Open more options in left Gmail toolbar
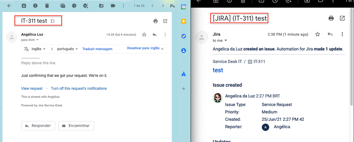This screenshot has width=354, height=142. (x=123, y=6)
